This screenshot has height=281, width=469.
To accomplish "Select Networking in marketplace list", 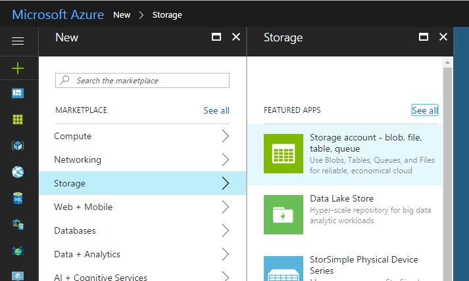I will pyautogui.click(x=142, y=160).
